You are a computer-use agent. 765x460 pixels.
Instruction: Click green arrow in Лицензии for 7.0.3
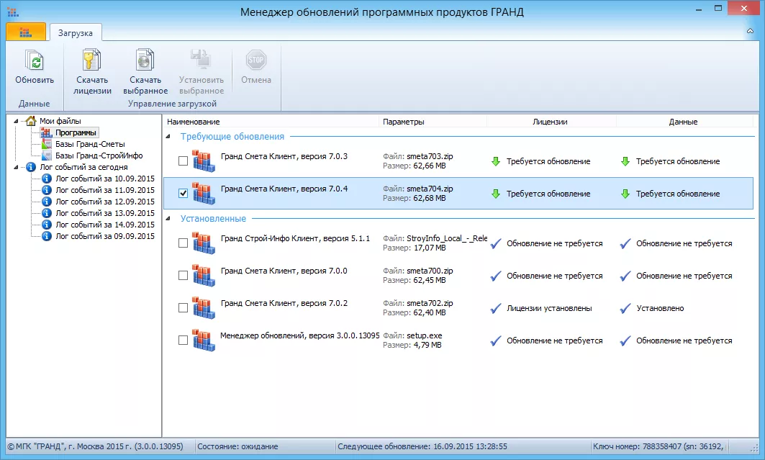(x=496, y=161)
